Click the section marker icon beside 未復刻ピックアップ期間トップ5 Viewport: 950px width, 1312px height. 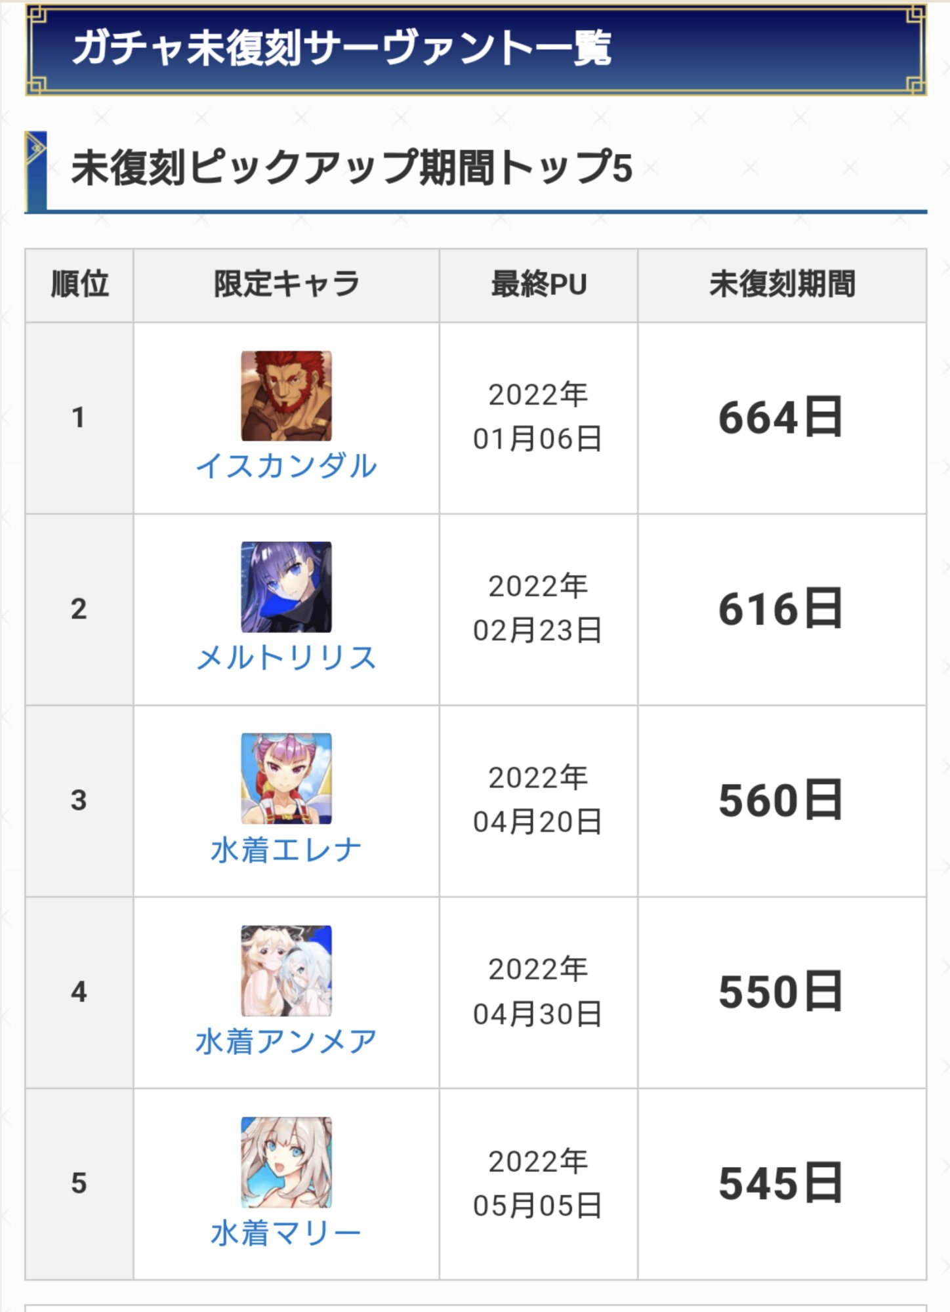click(36, 151)
